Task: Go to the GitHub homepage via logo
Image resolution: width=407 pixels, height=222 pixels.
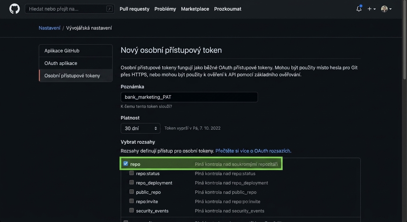Action: coord(14,9)
